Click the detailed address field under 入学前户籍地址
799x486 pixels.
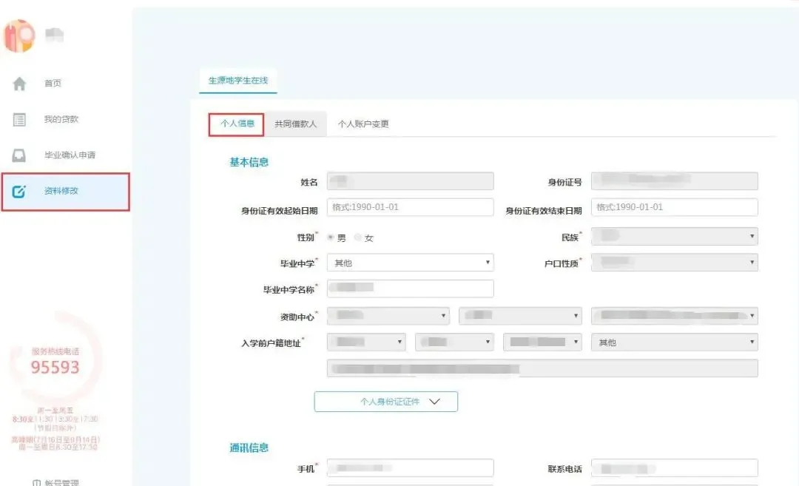tap(542, 368)
